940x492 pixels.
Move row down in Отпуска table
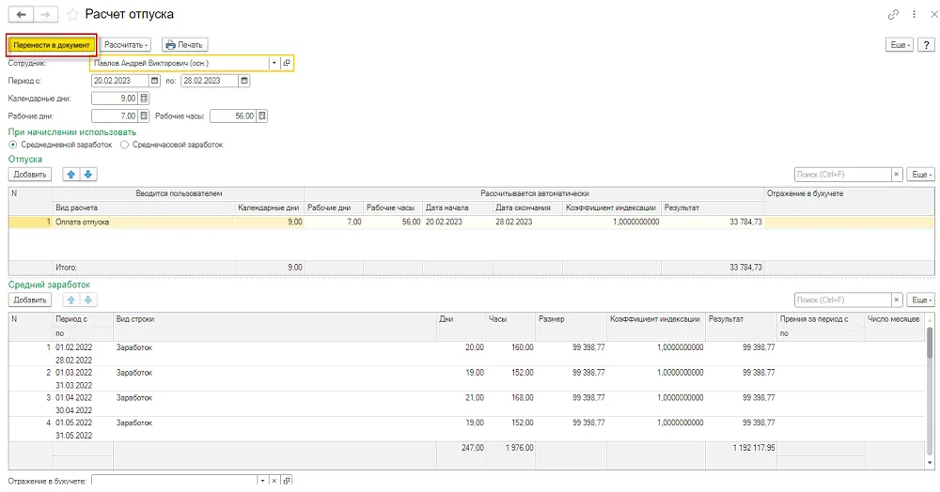pos(88,175)
